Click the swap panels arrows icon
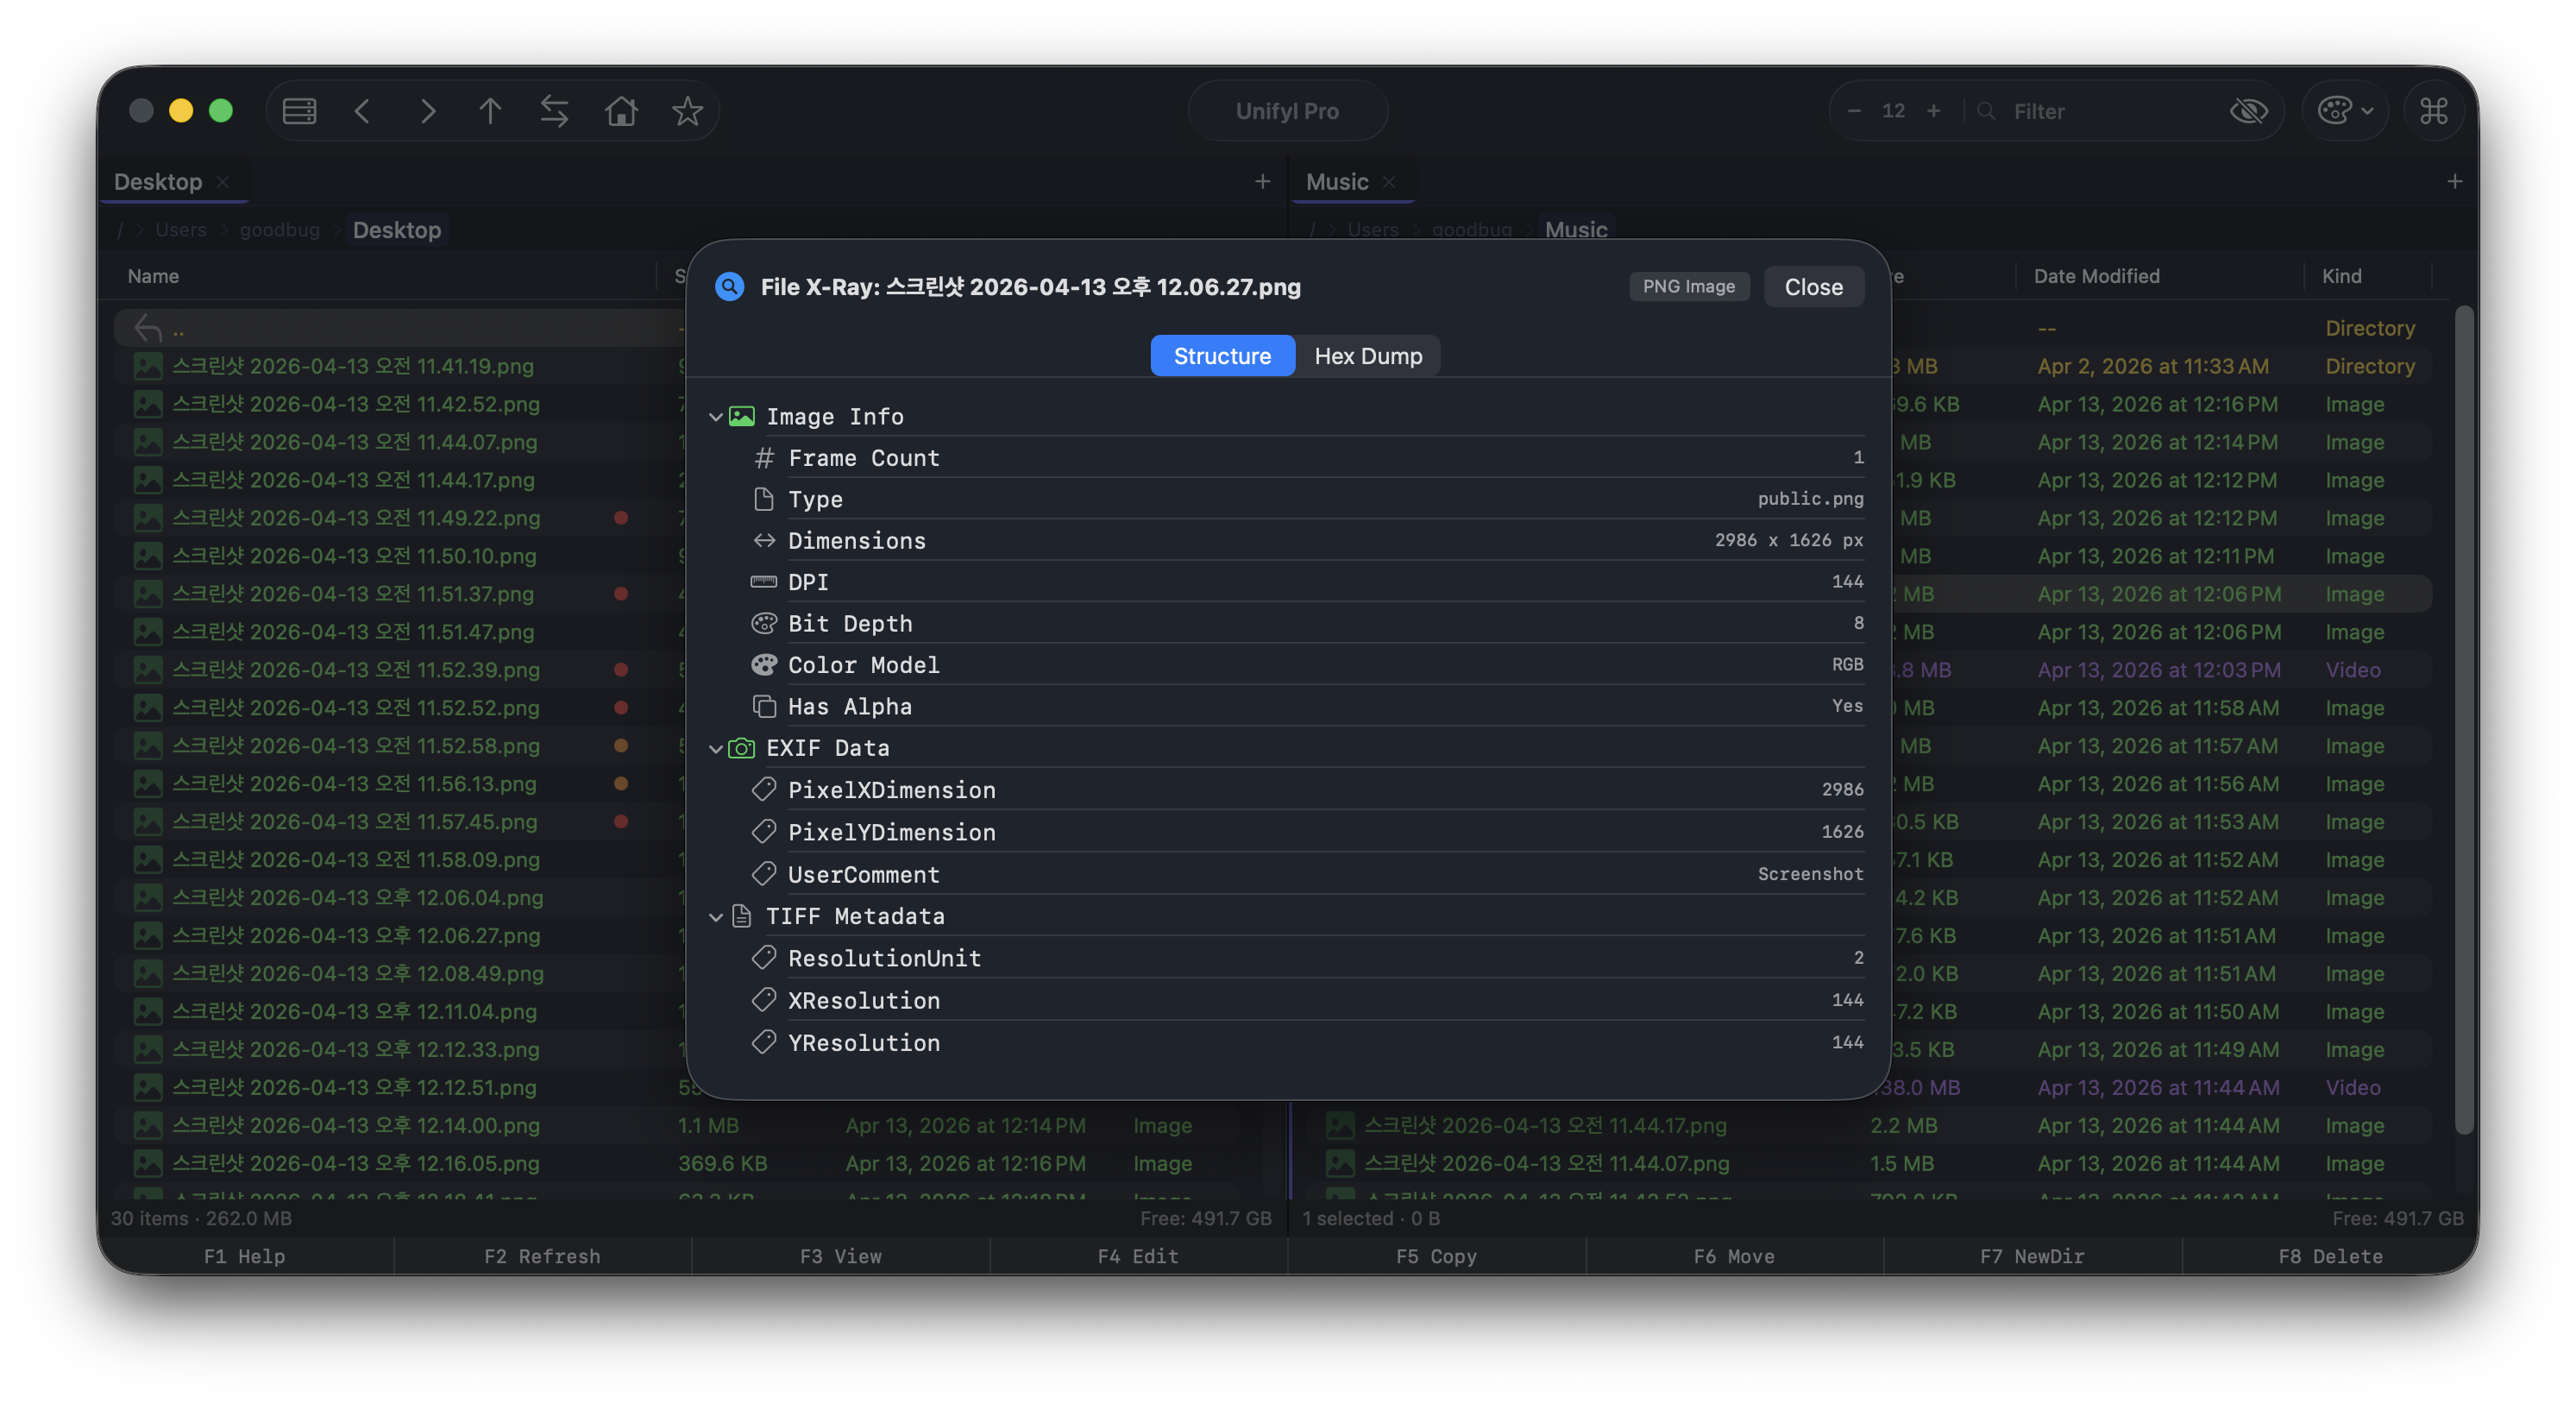 point(554,111)
